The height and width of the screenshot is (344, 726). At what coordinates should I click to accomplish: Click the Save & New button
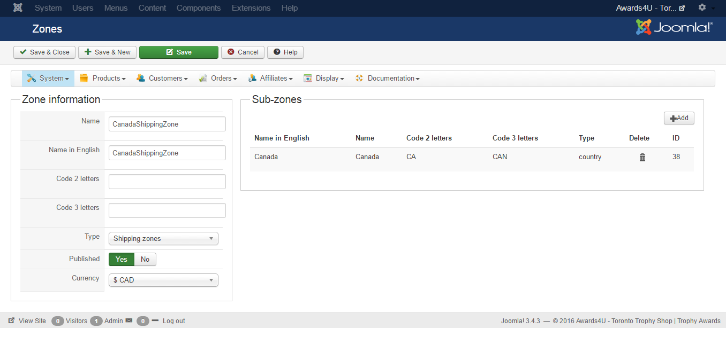(107, 52)
